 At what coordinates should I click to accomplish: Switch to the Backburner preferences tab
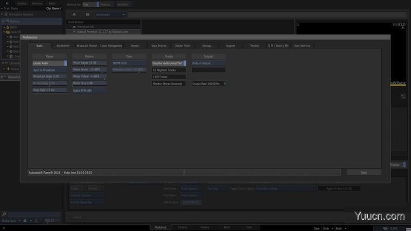tap(63, 46)
